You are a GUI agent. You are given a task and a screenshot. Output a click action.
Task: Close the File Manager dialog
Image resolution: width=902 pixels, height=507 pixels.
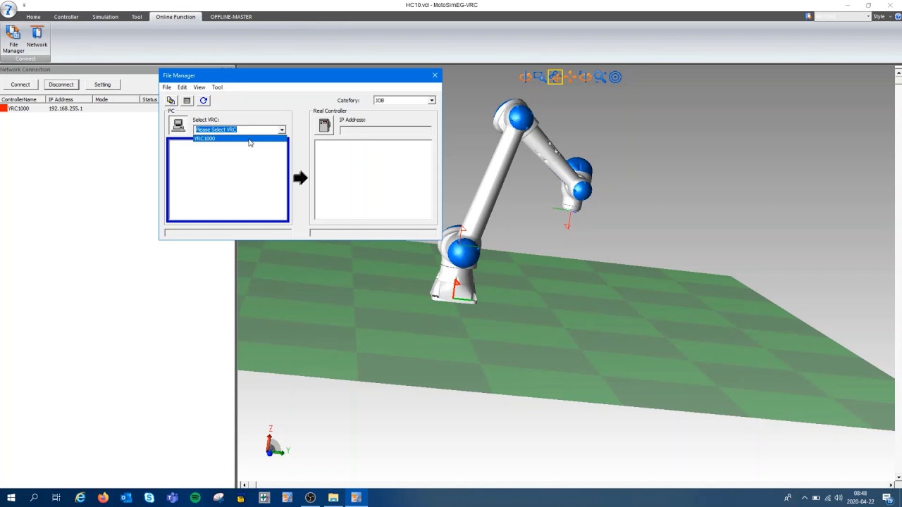click(x=435, y=75)
